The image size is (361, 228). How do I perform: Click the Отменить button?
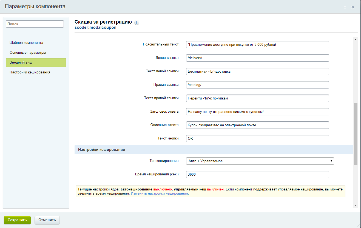tap(47, 220)
